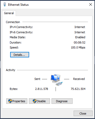The width and height of the screenshot is (95, 119).
Task: Click the sent bytes value 2.811.578
Action: point(42,89)
